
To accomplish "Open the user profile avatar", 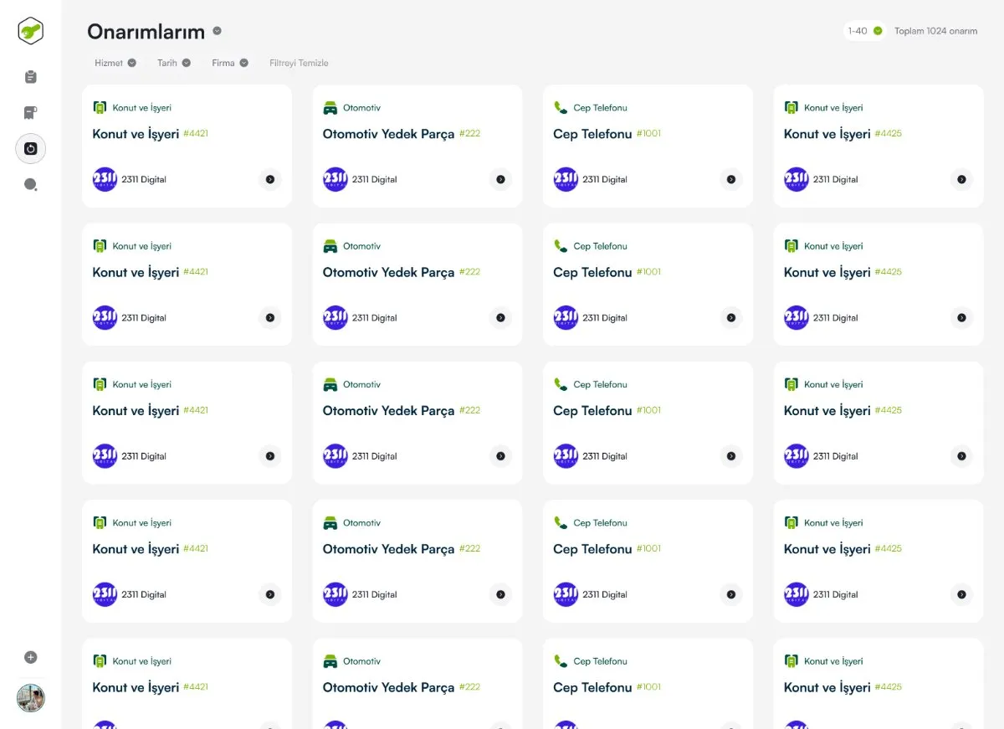I will (31, 698).
